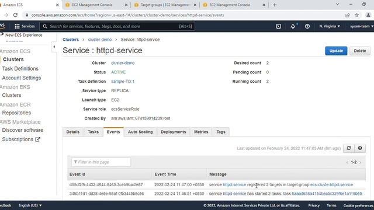
Task: Click the browser address bar URL
Action: coord(127,15)
